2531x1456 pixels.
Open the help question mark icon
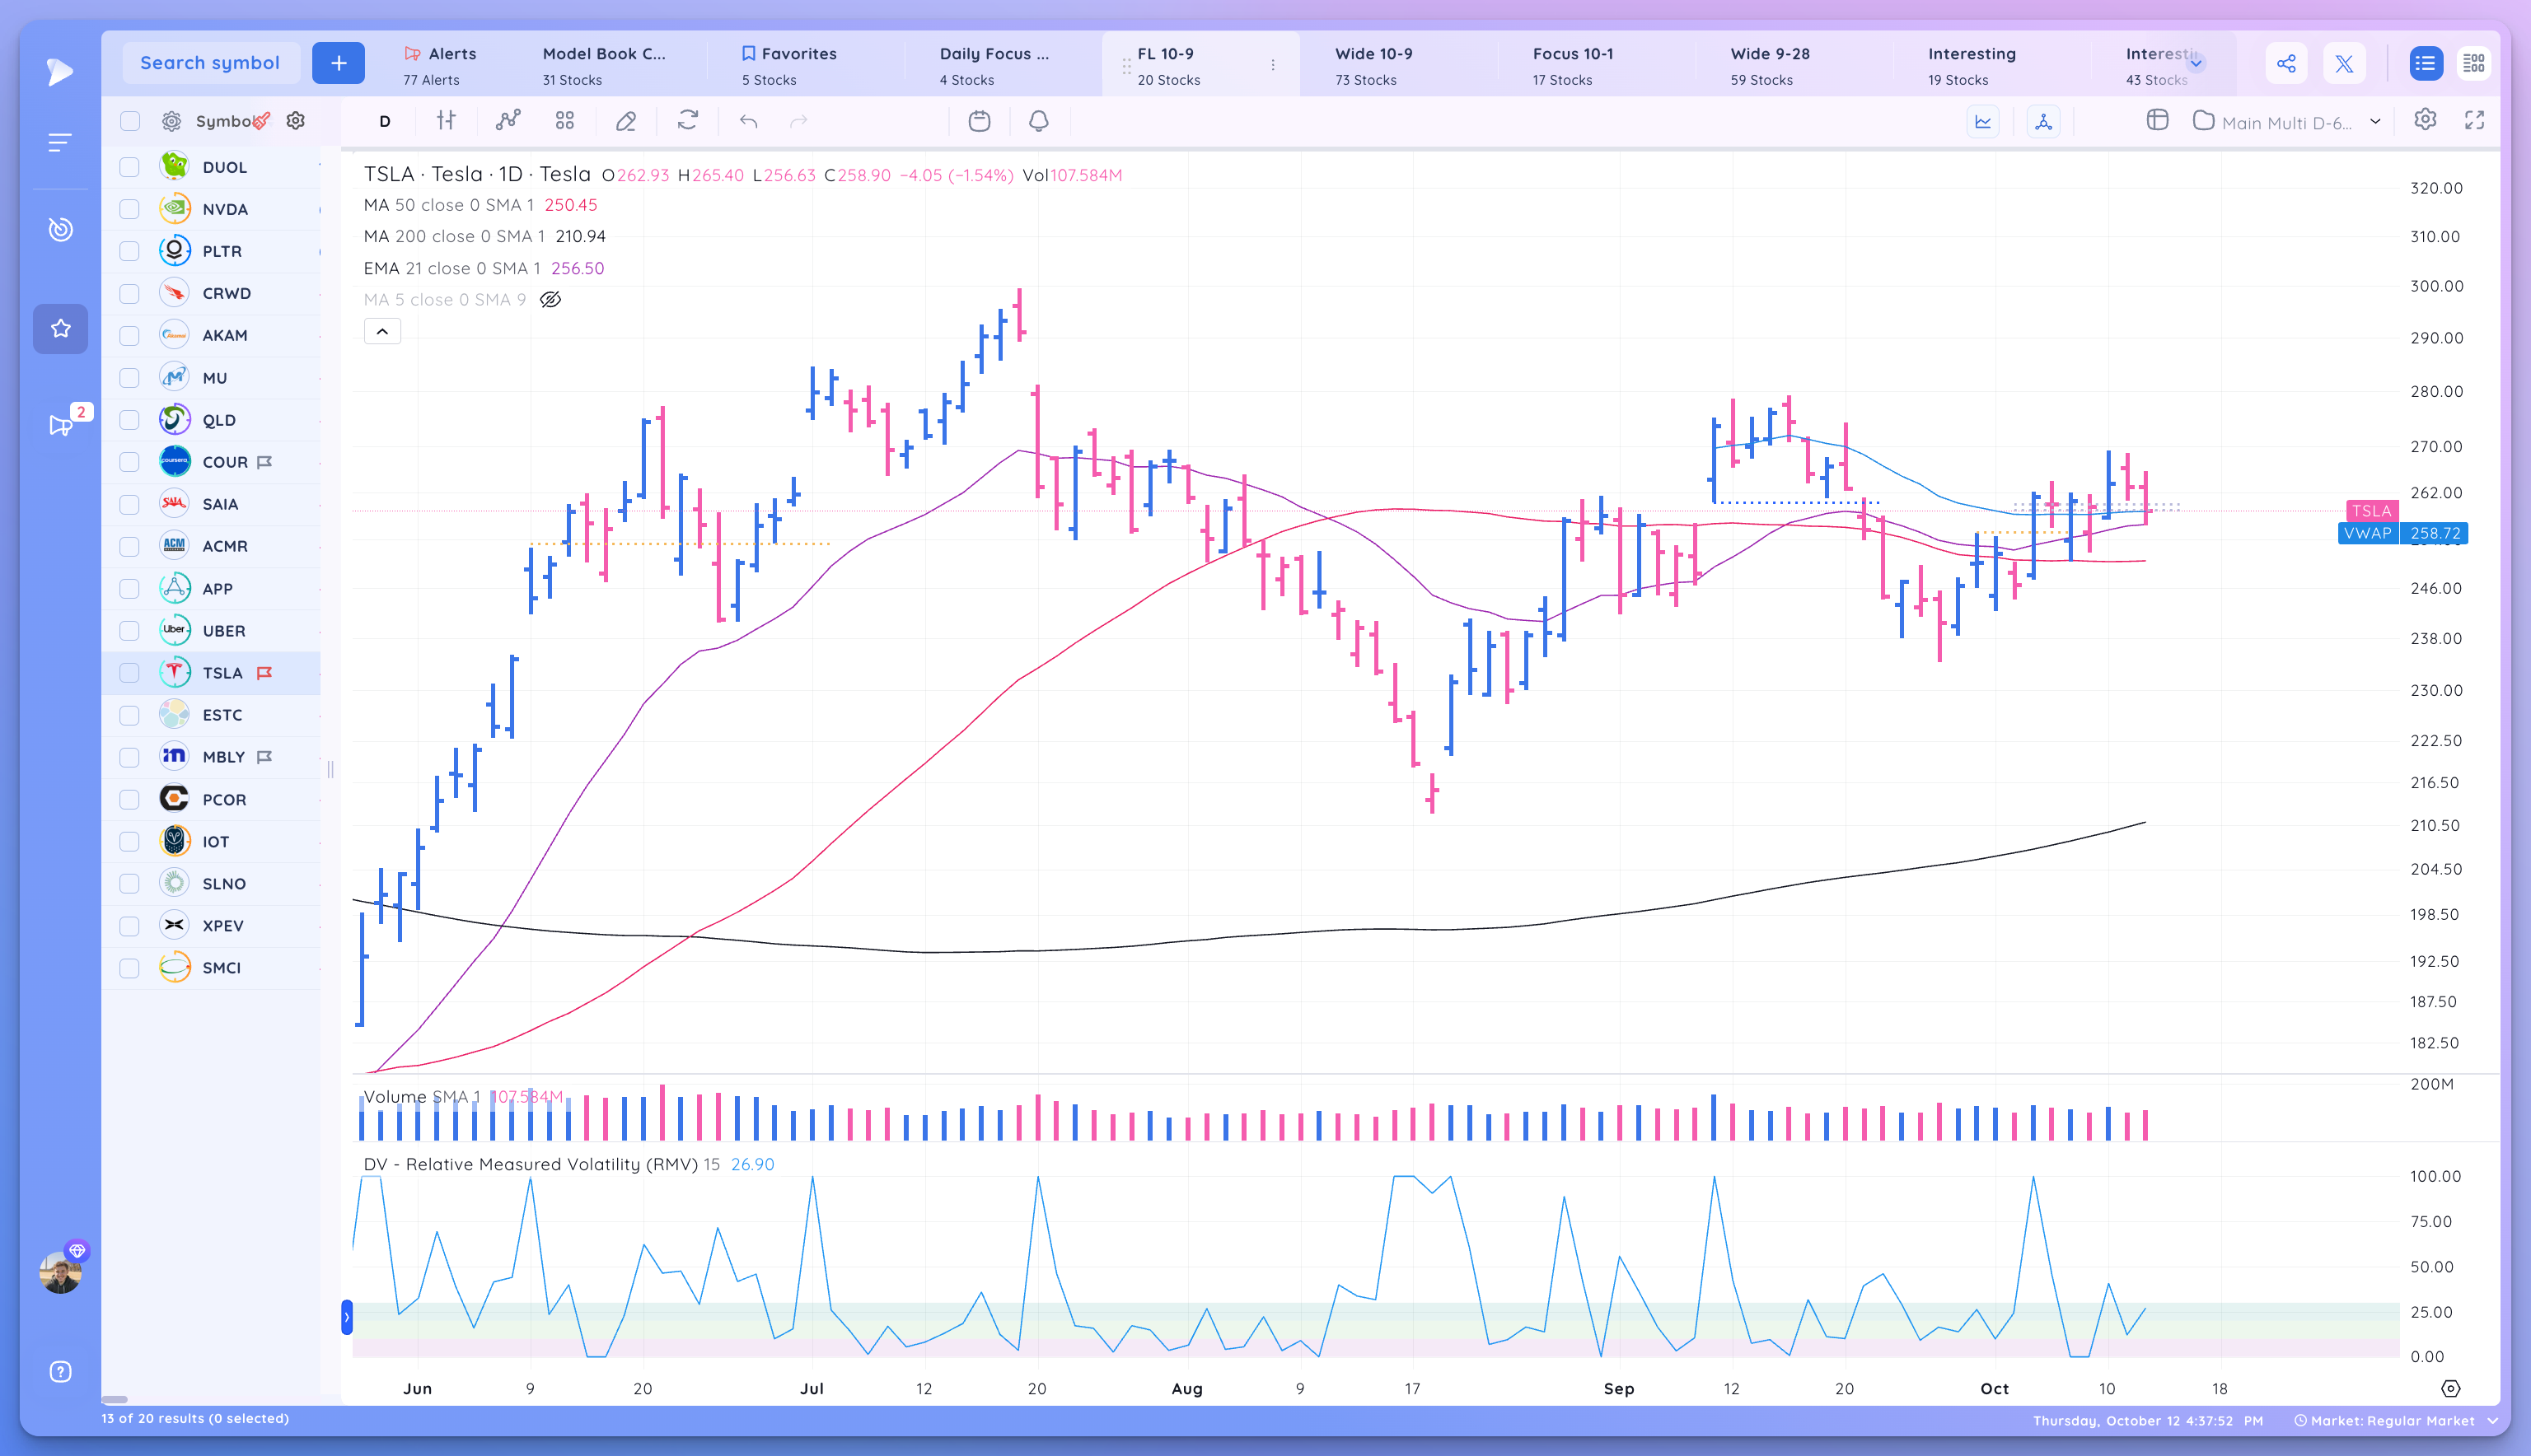click(60, 1372)
